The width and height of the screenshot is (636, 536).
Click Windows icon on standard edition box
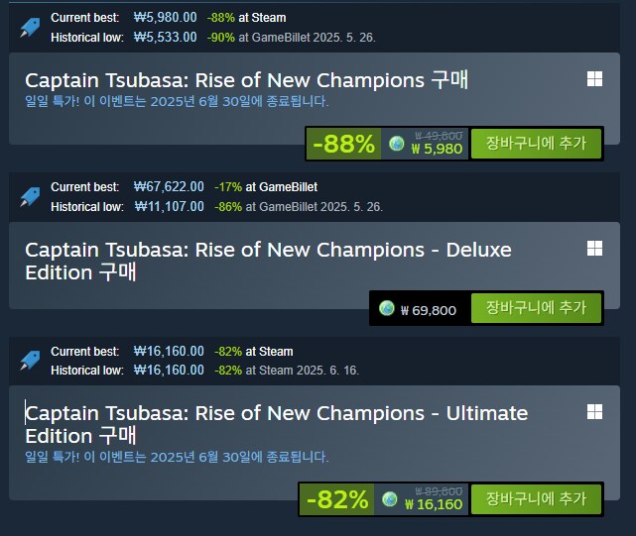coord(594,79)
